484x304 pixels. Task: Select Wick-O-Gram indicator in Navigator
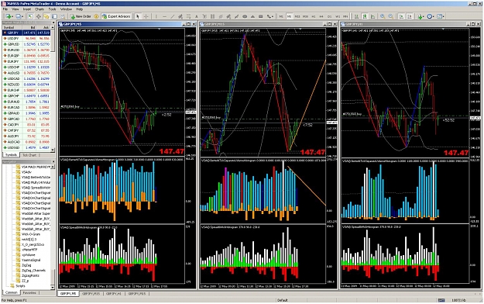pyautogui.click(x=31, y=234)
